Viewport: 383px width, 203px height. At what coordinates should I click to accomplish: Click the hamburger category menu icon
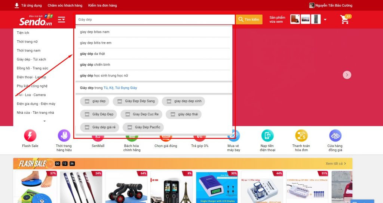click(x=62, y=20)
